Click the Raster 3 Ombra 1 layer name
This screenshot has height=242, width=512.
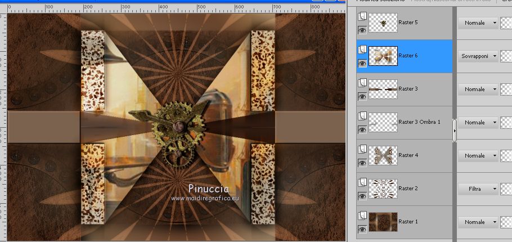tap(419, 122)
